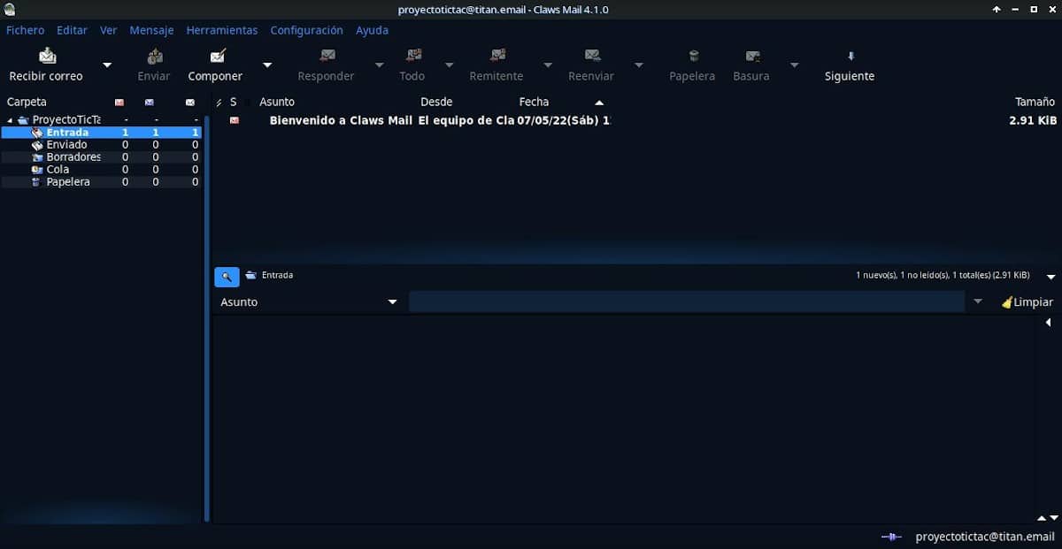1062x549 pixels.
Task: Open the Herramientas menu
Action: (x=222, y=30)
